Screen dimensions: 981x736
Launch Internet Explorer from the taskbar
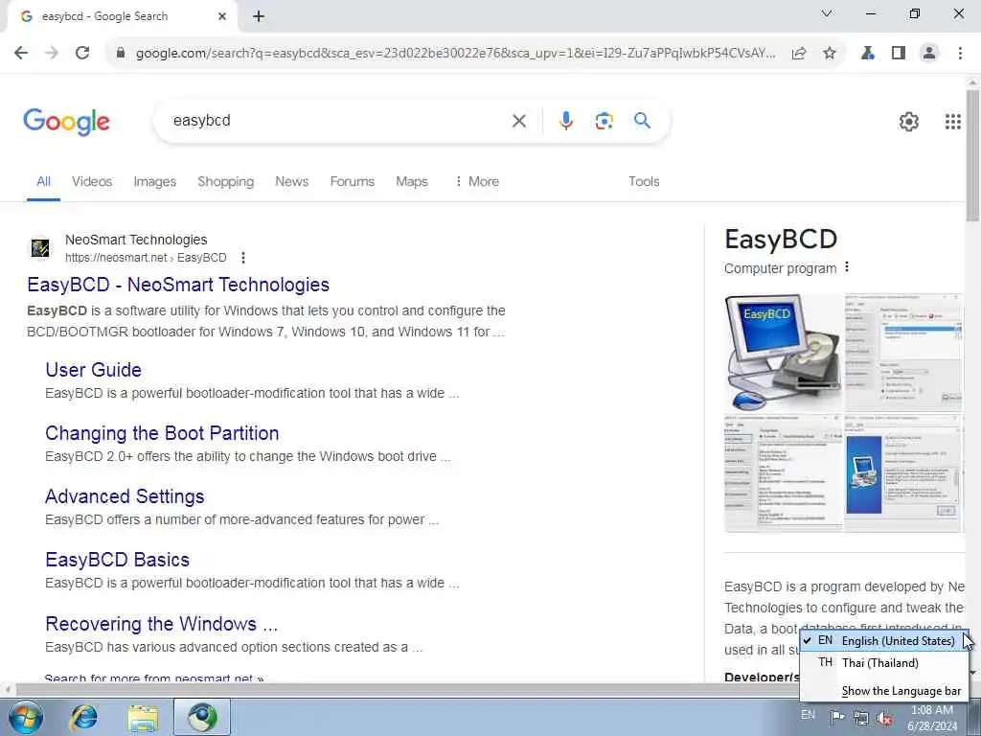pos(83,717)
